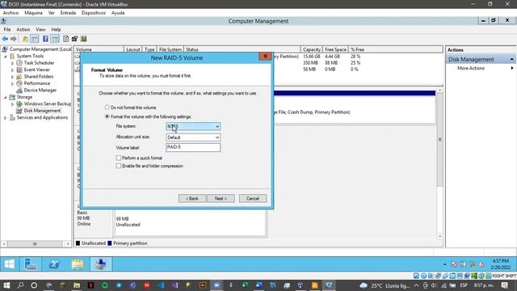Cancel the New RAID-5 Volume wizard
This screenshot has height=291, width=517.
coord(253,198)
